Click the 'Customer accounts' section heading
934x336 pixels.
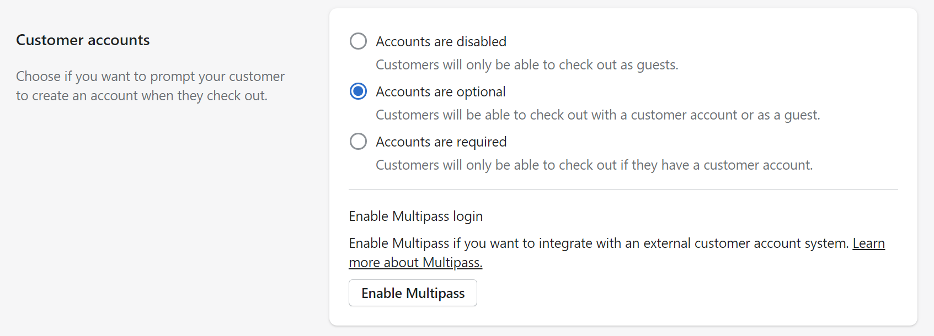point(83,40)
